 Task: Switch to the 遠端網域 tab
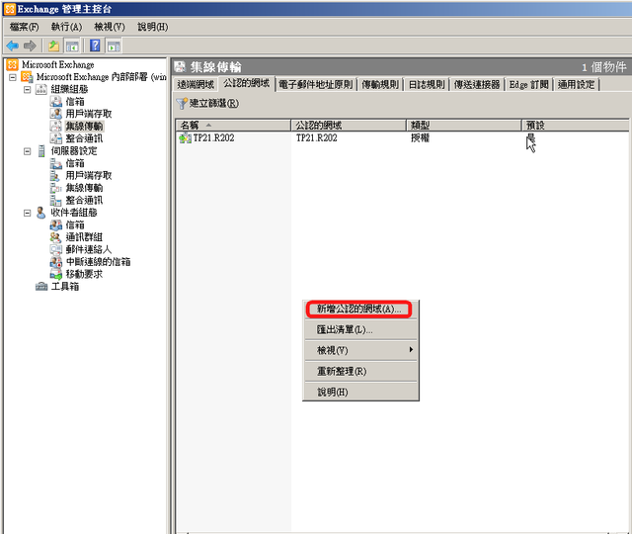pyautogui.click(x=196, y=85)
